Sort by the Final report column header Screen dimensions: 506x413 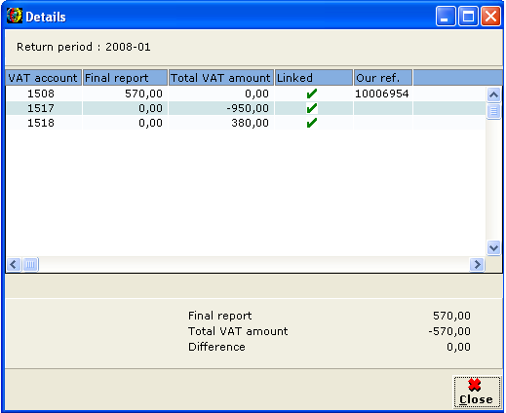coord(125,78)
